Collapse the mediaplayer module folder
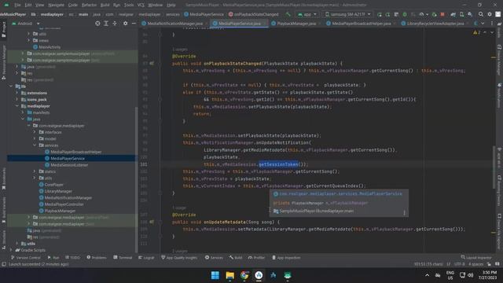This screenshot has width=503, height=283. 17,106
